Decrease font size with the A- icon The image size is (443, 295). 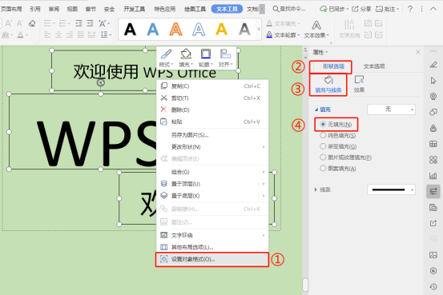[x=20, y=23]
